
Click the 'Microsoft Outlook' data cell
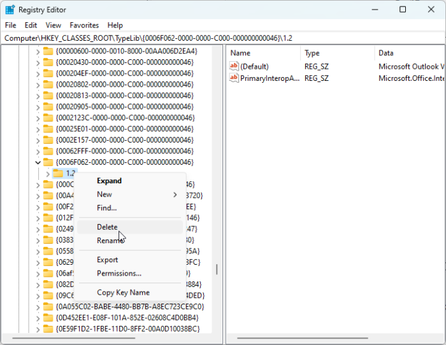click(412, 66)
